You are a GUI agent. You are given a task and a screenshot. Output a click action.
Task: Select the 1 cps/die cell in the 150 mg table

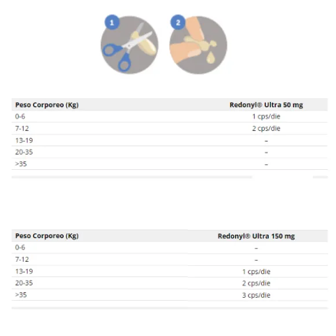click(256, 272)
